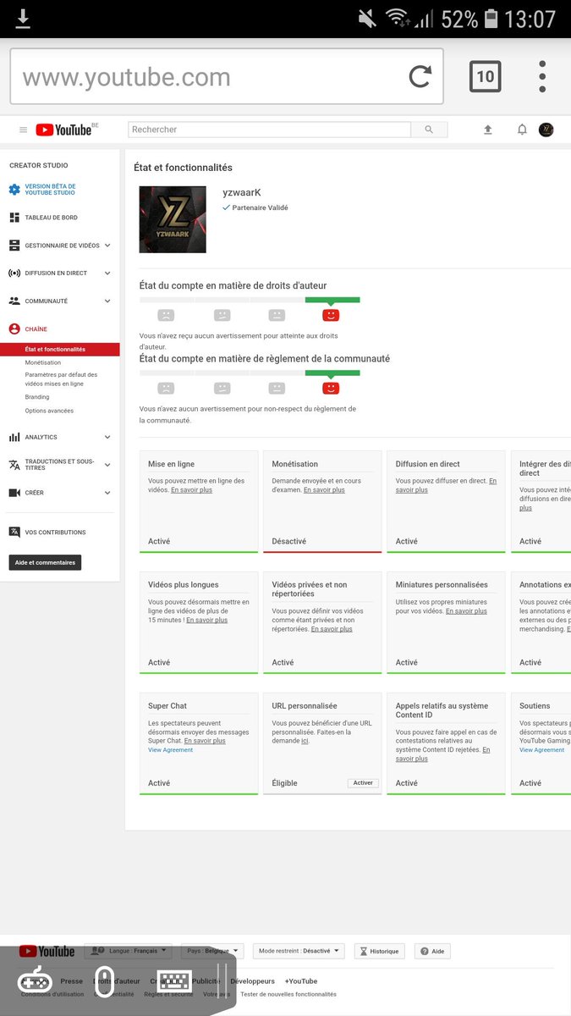Click the Aide button in footer
The height and width of the screenshot is (1016, 571).
[x=432, y=952]
